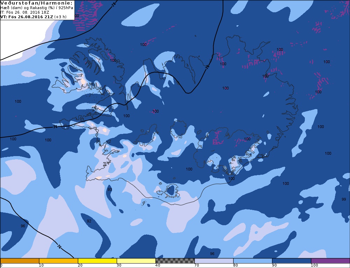Select the lavender 70–80 legend swatch

(214, 261)
